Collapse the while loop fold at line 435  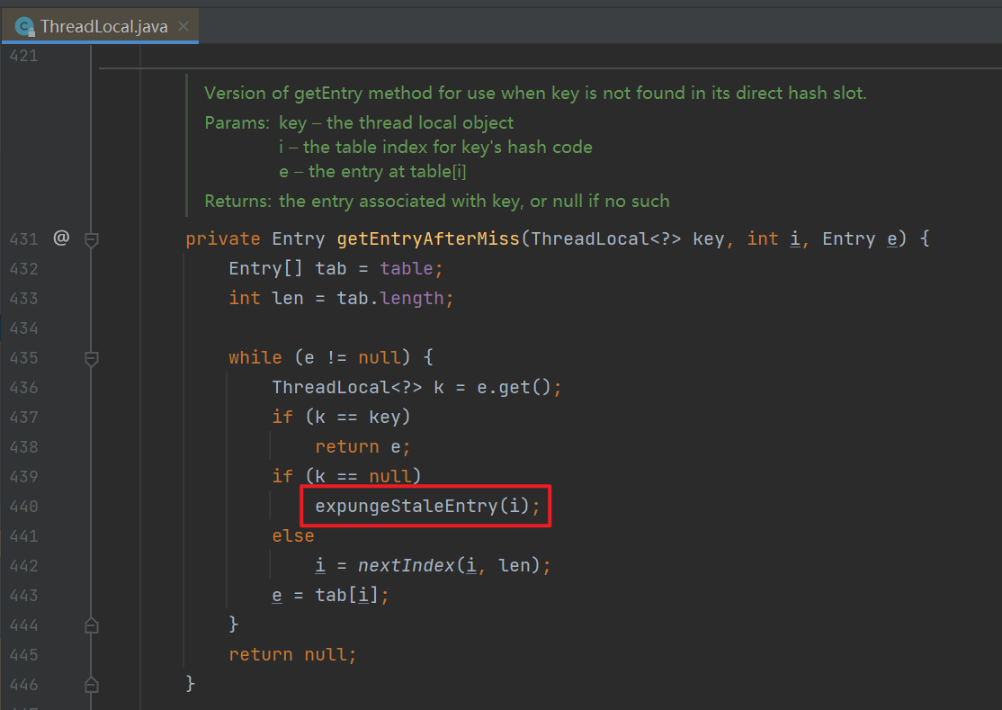tap(90, 358)
